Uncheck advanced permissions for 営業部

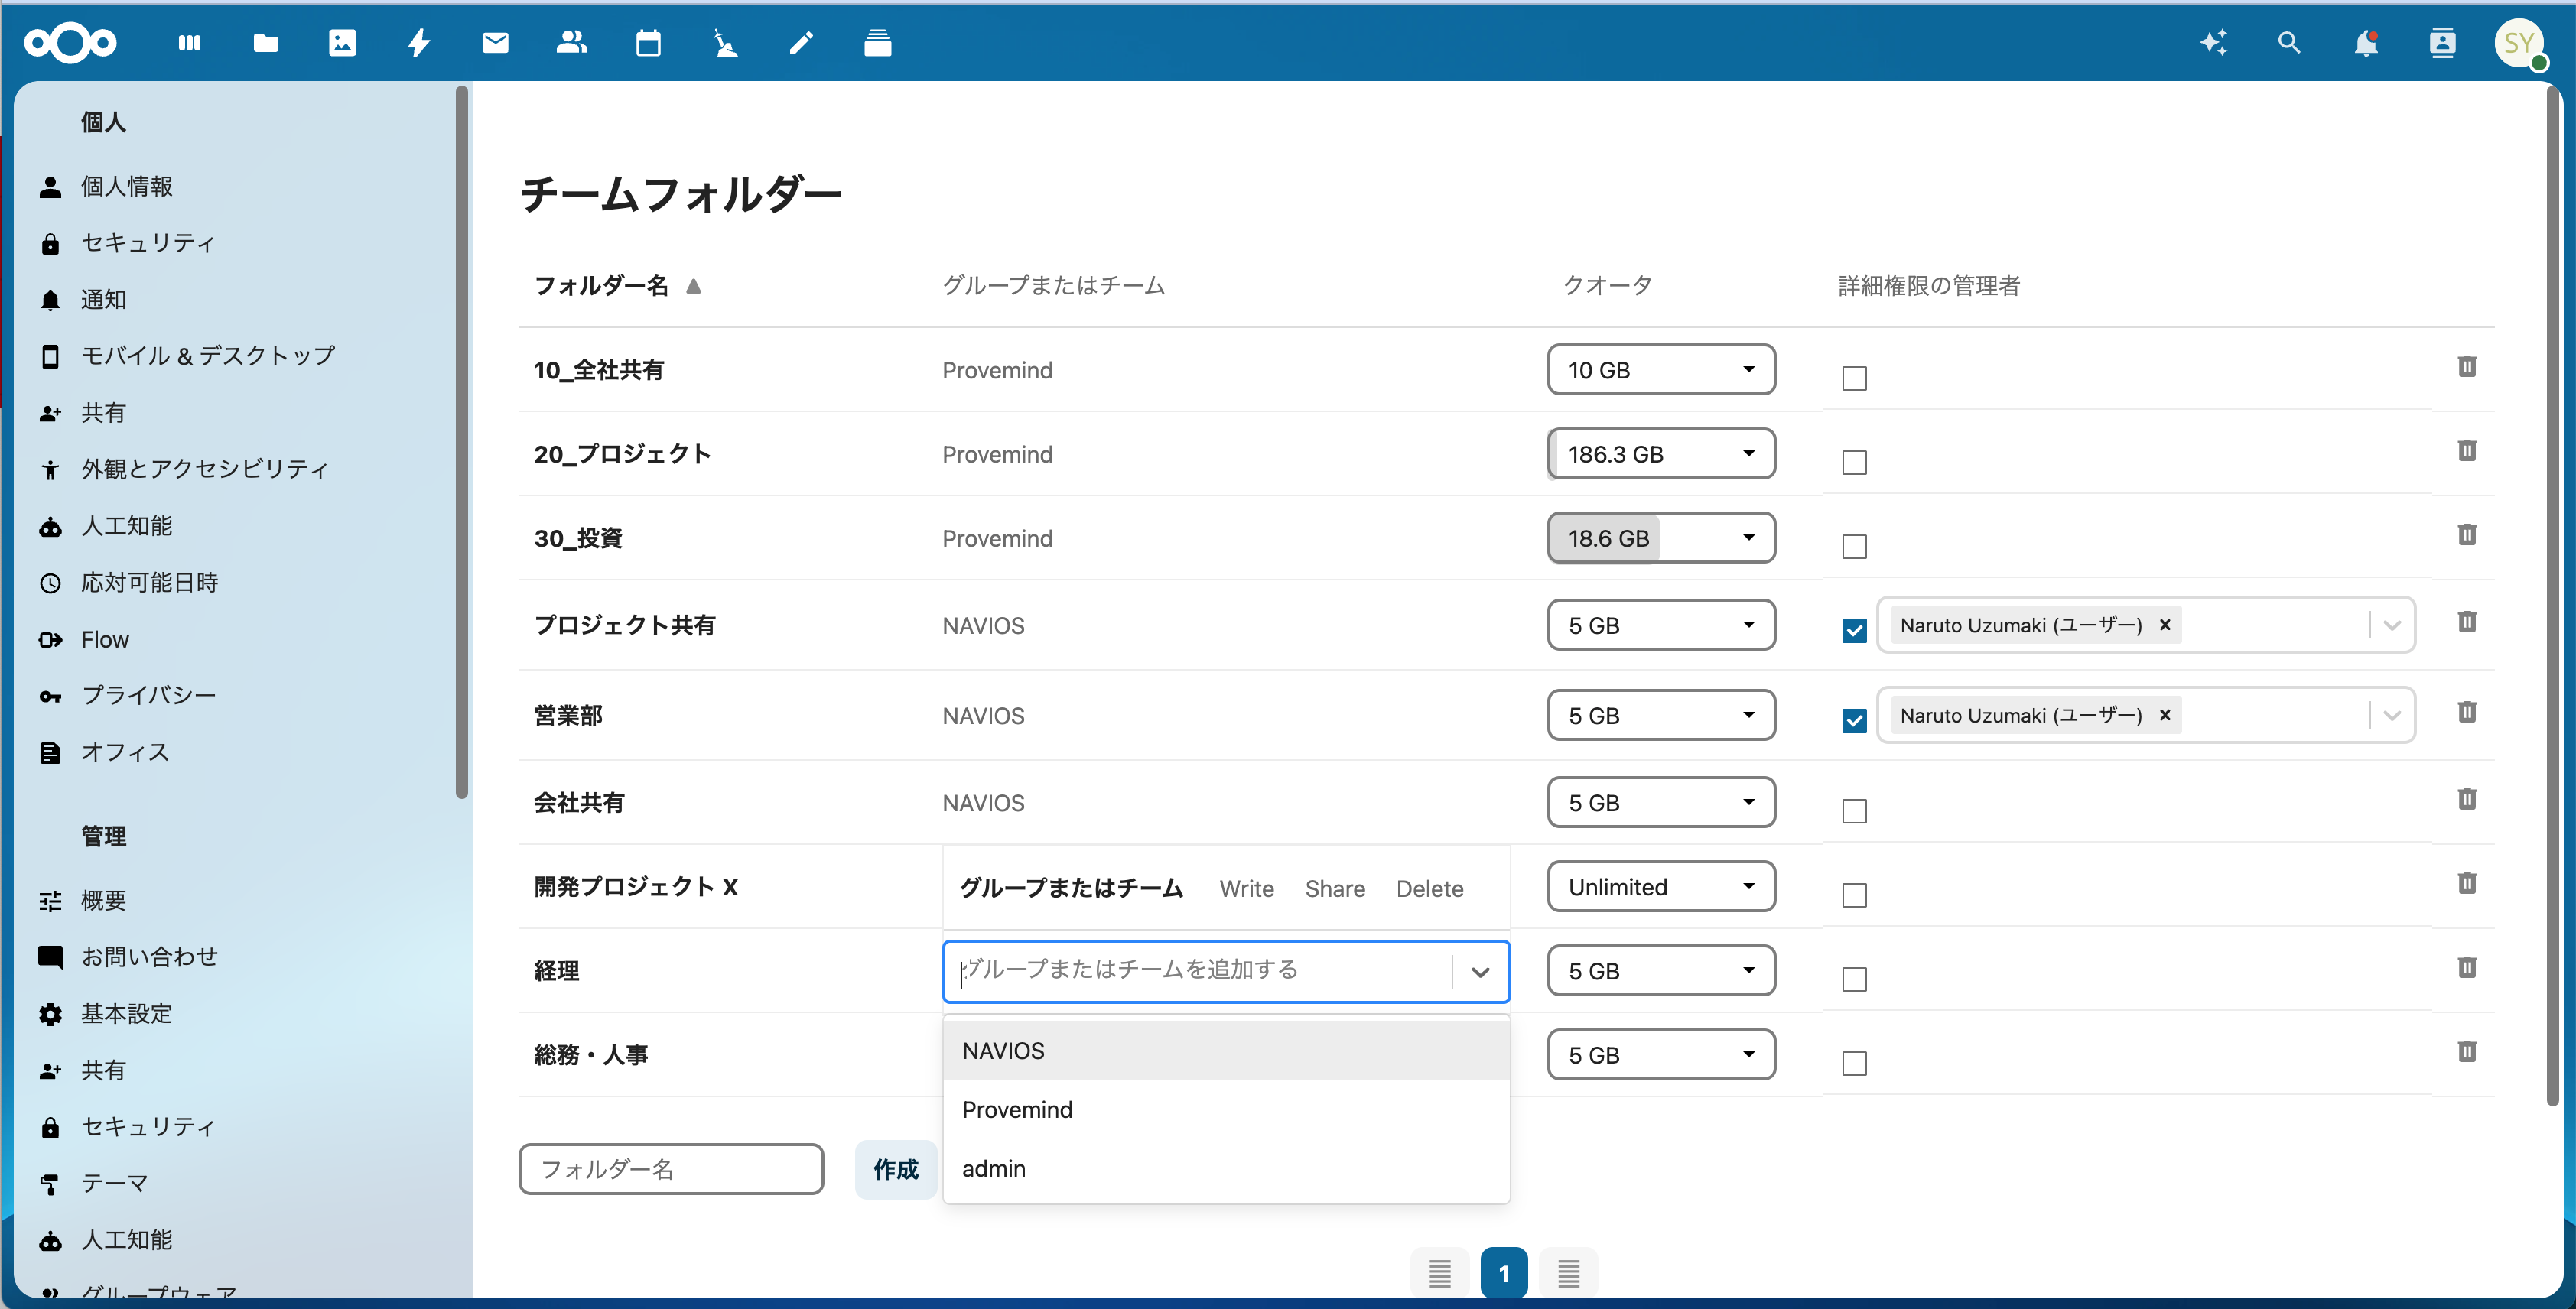pos(1854,720)
